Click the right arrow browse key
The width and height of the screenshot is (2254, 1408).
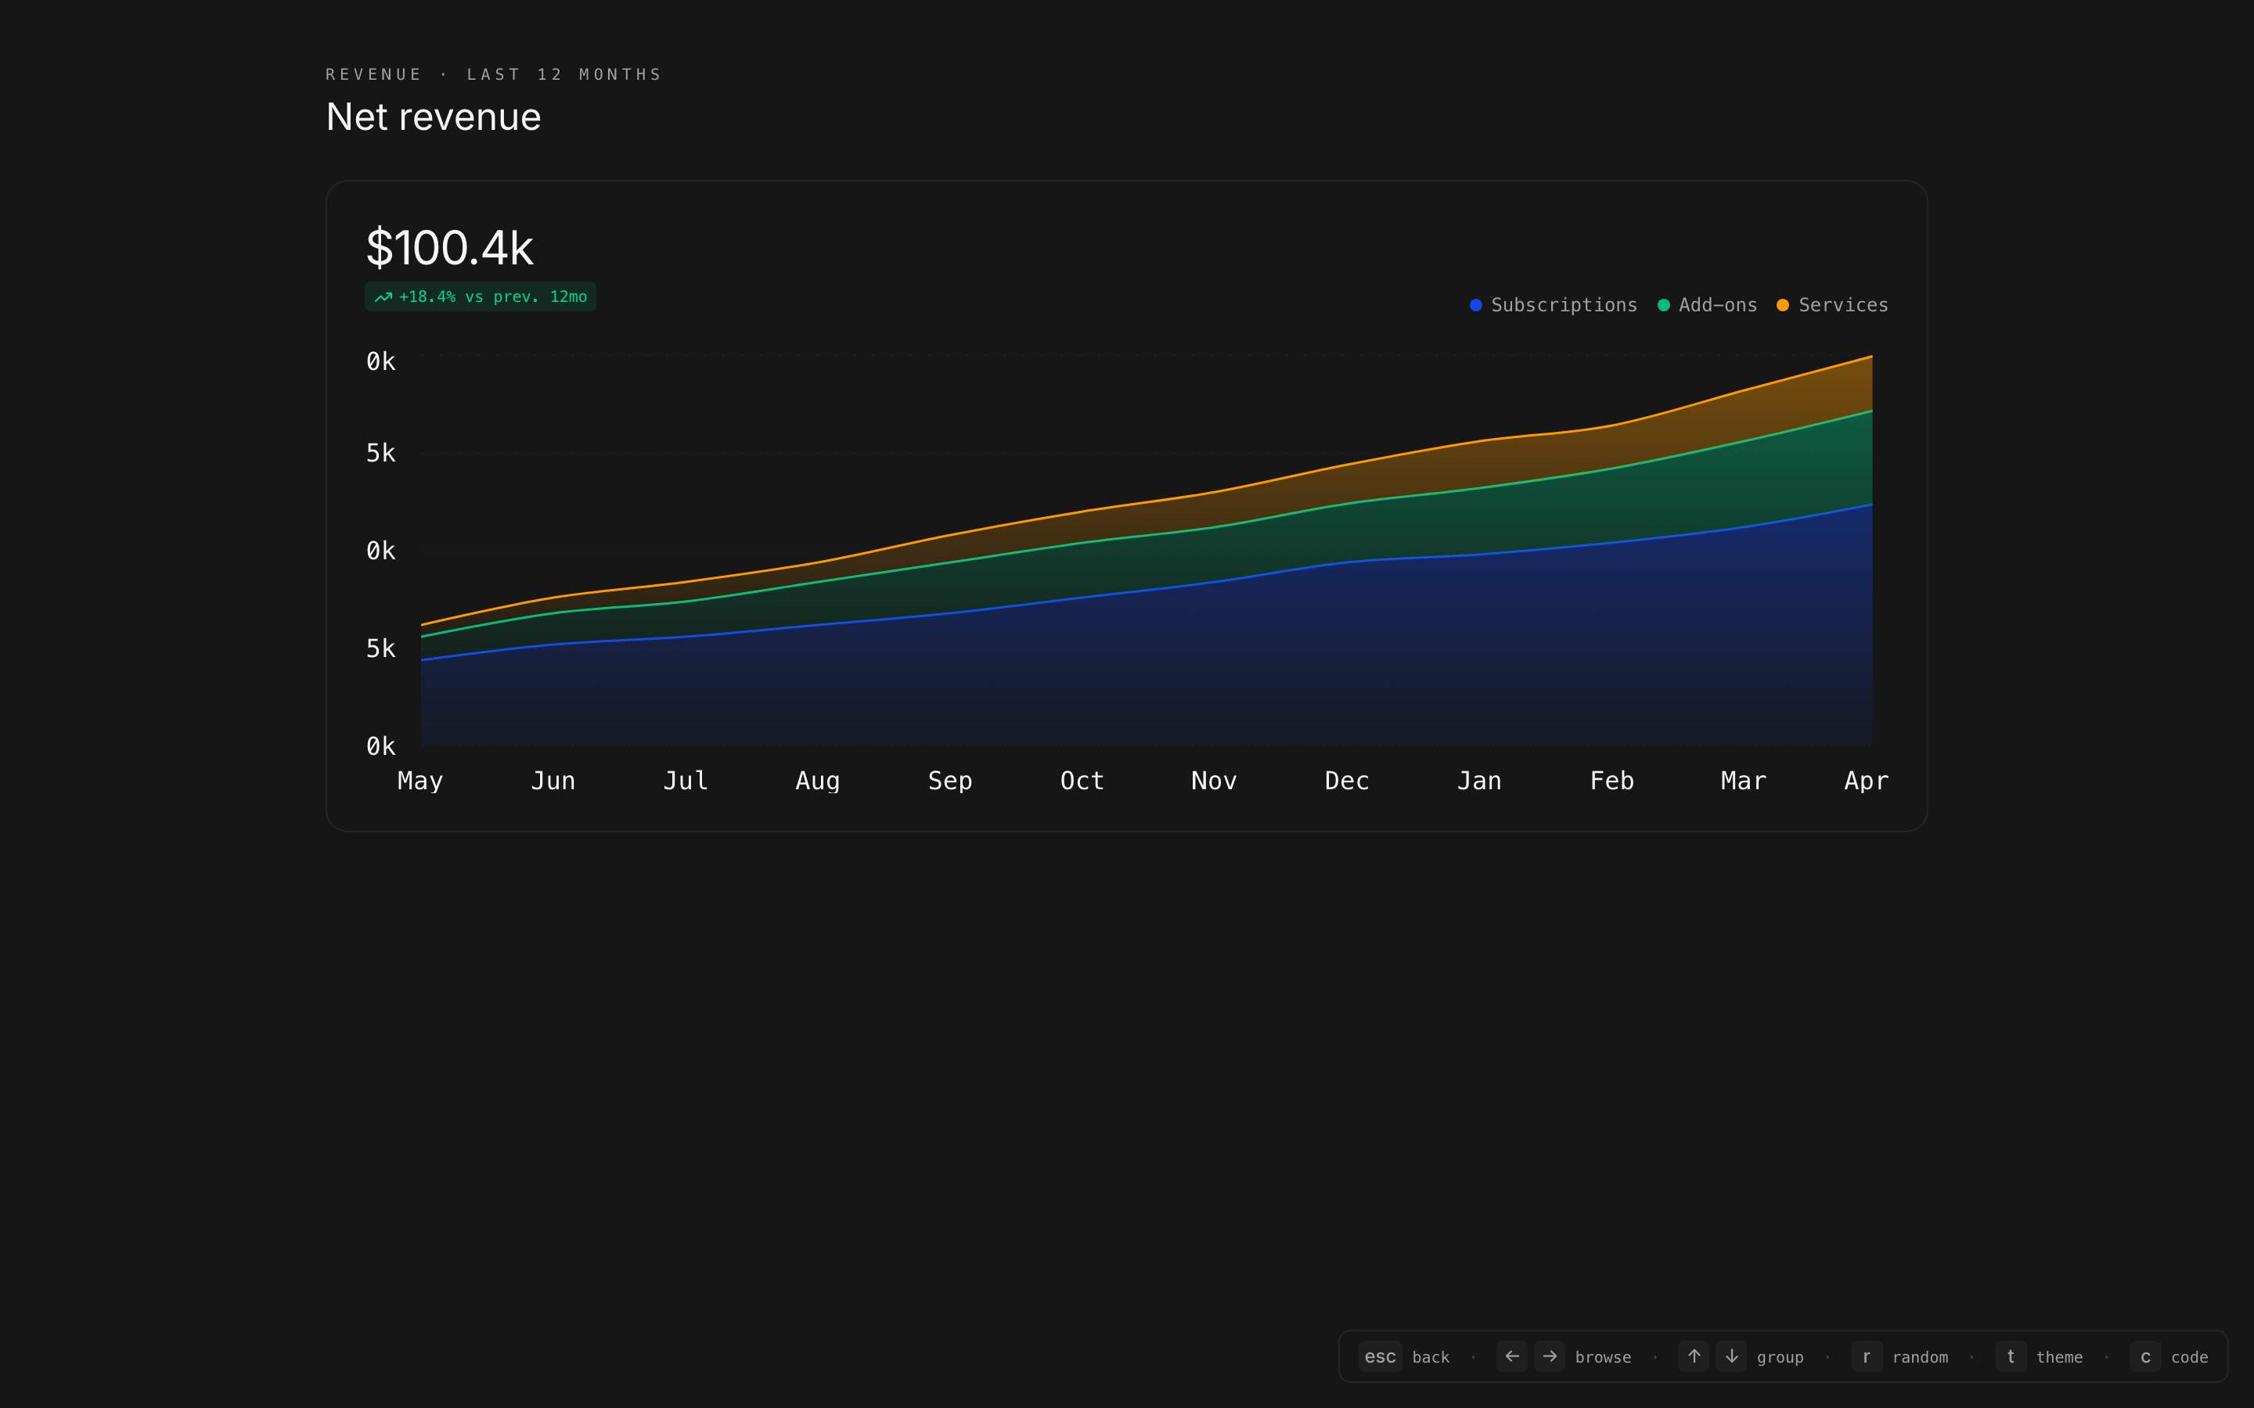pyautogui.click(x=1550, y=1356)
